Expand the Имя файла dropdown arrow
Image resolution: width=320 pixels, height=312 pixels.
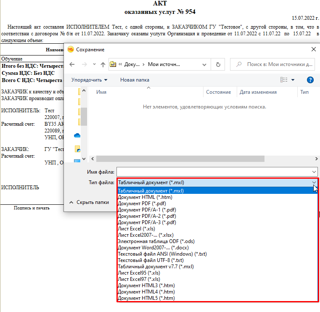(314, 172)
